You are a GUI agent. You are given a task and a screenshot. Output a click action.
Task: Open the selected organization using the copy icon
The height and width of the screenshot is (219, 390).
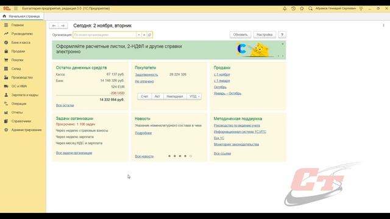coord(149,35)
